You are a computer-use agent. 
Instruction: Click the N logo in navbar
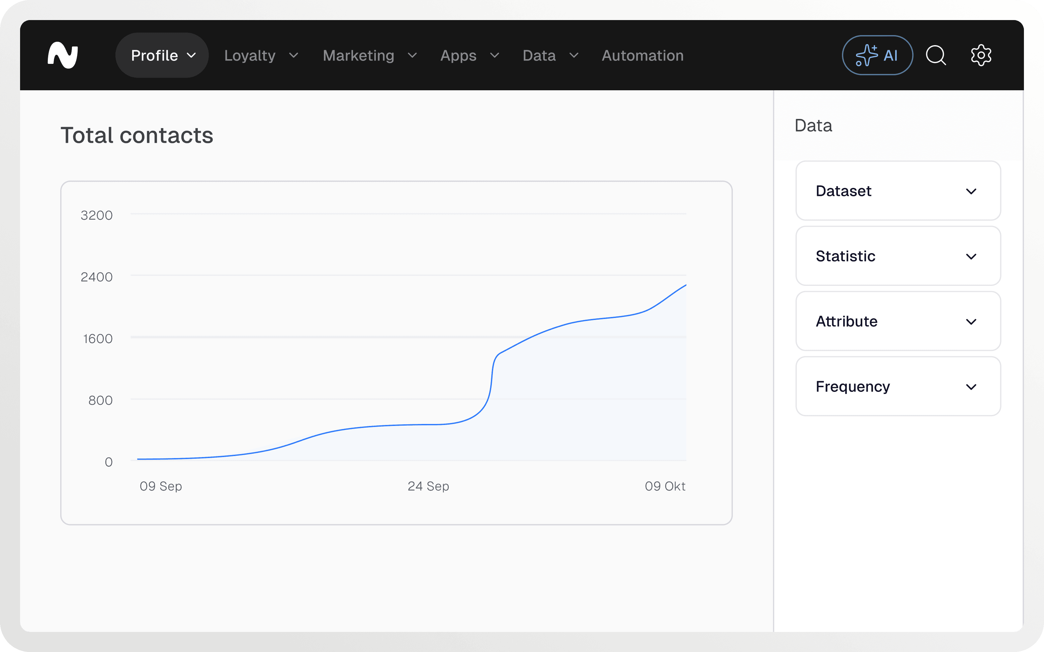63,55
